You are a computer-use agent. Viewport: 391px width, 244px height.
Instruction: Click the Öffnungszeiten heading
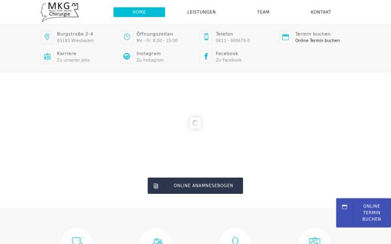point(154,34)
